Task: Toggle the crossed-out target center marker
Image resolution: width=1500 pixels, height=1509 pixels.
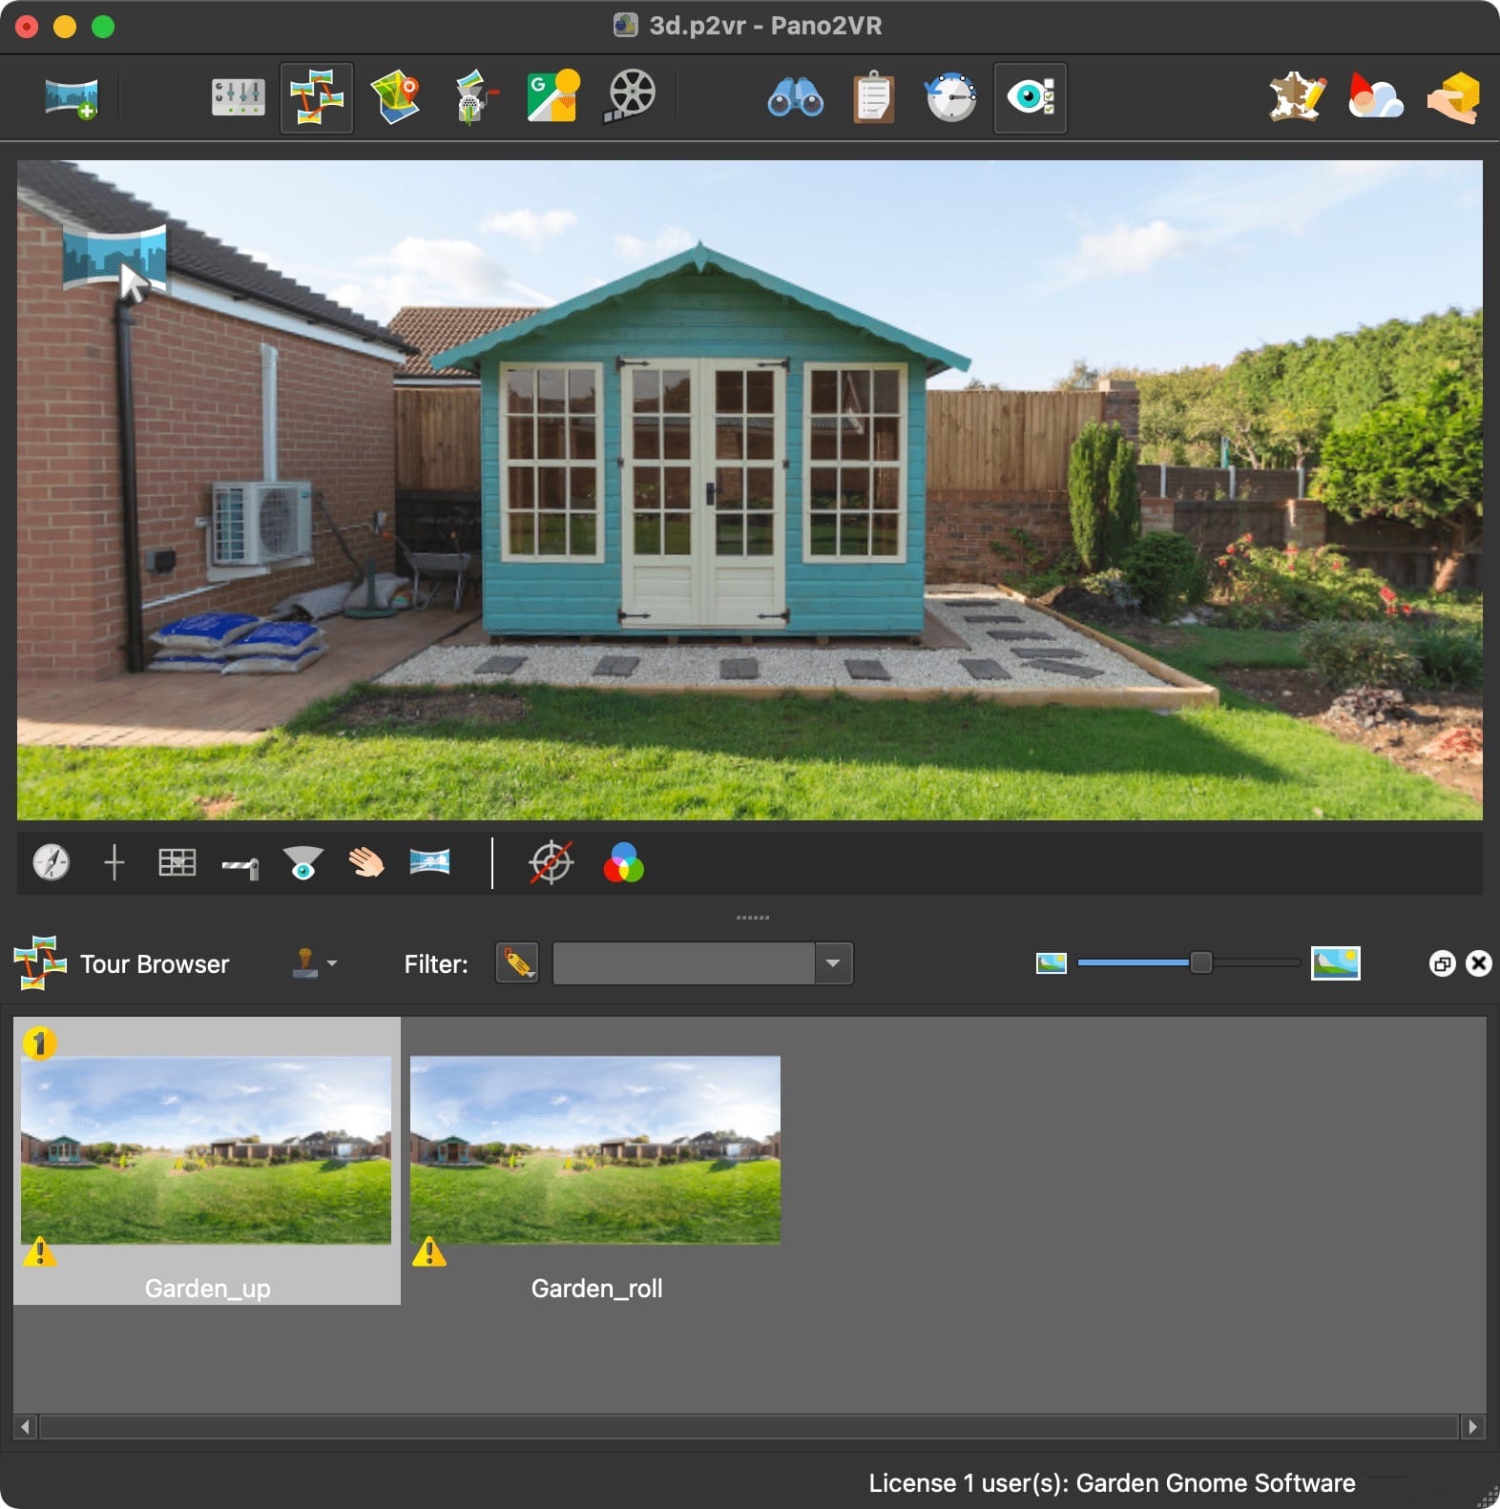Action: click(x=551, y=863)
